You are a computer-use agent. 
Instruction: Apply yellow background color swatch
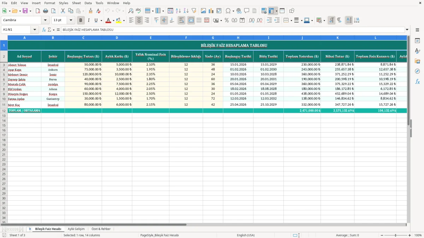point(119,20)
